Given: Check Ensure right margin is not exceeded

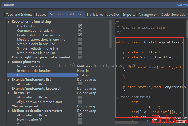Looking at the screenshot, I should 80,57.
